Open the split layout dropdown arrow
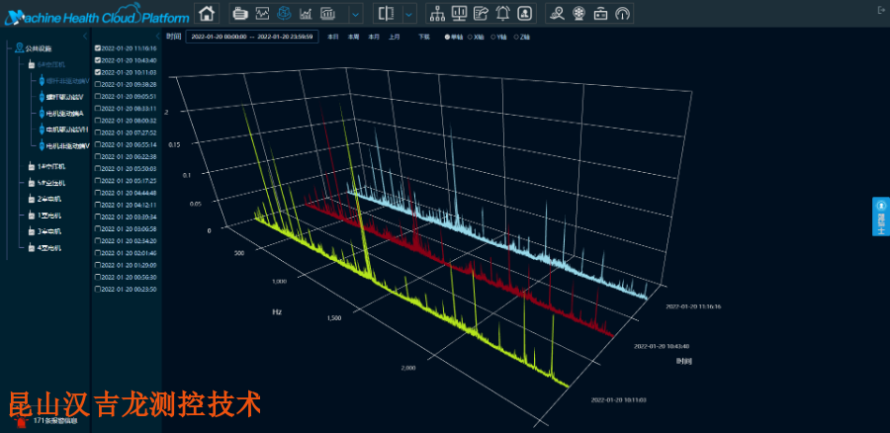The image size is (890, 433). coord(409,13)
